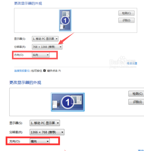Open the 显示器 dropdown above 768 × 1366
This screenshot has width=144, height=151.
click(45, 39)
